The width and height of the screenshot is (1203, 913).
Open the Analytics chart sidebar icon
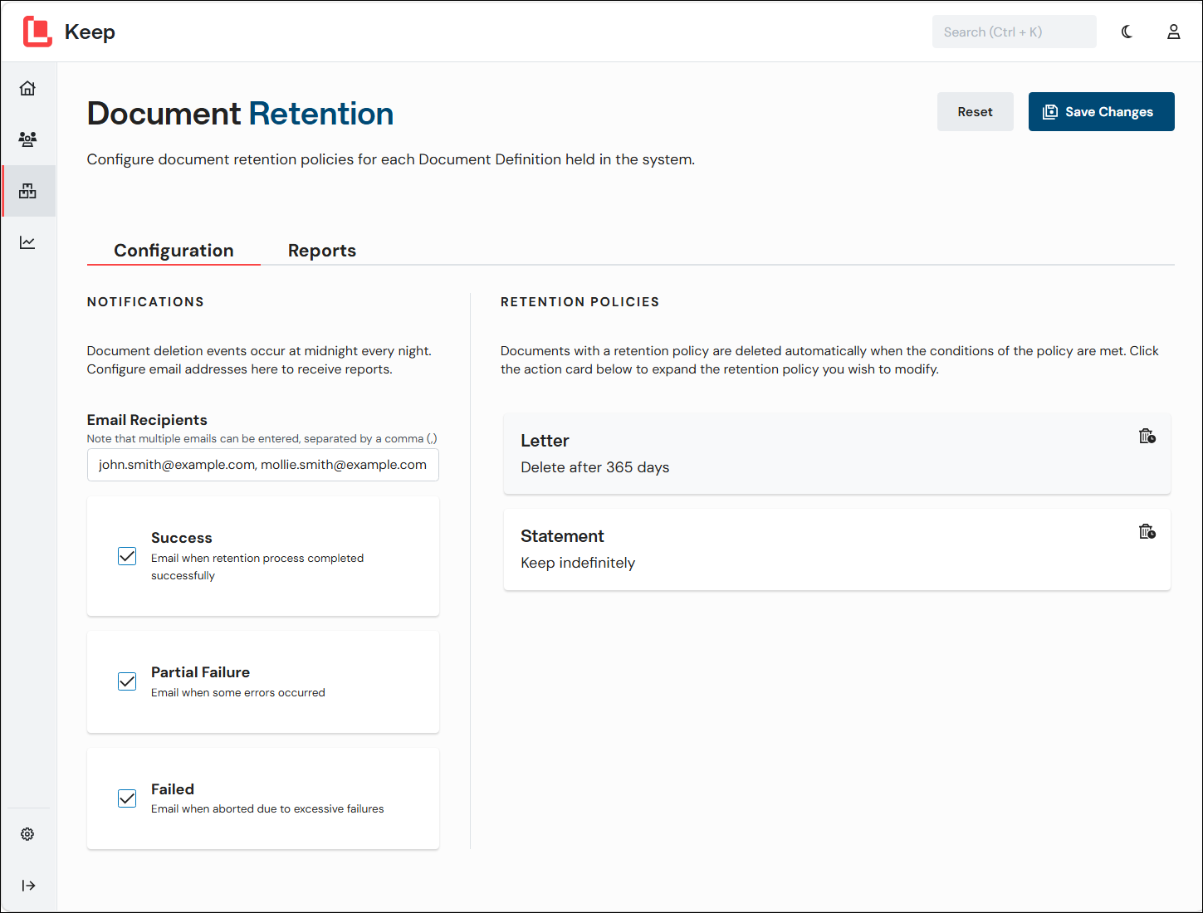click(x=28, y=242)
